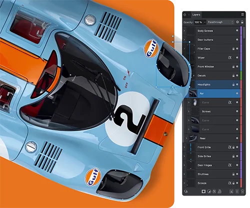Hide the Body Screws layer
The image size is (250, 208).
pyautogui.click(x=237, y=30)
